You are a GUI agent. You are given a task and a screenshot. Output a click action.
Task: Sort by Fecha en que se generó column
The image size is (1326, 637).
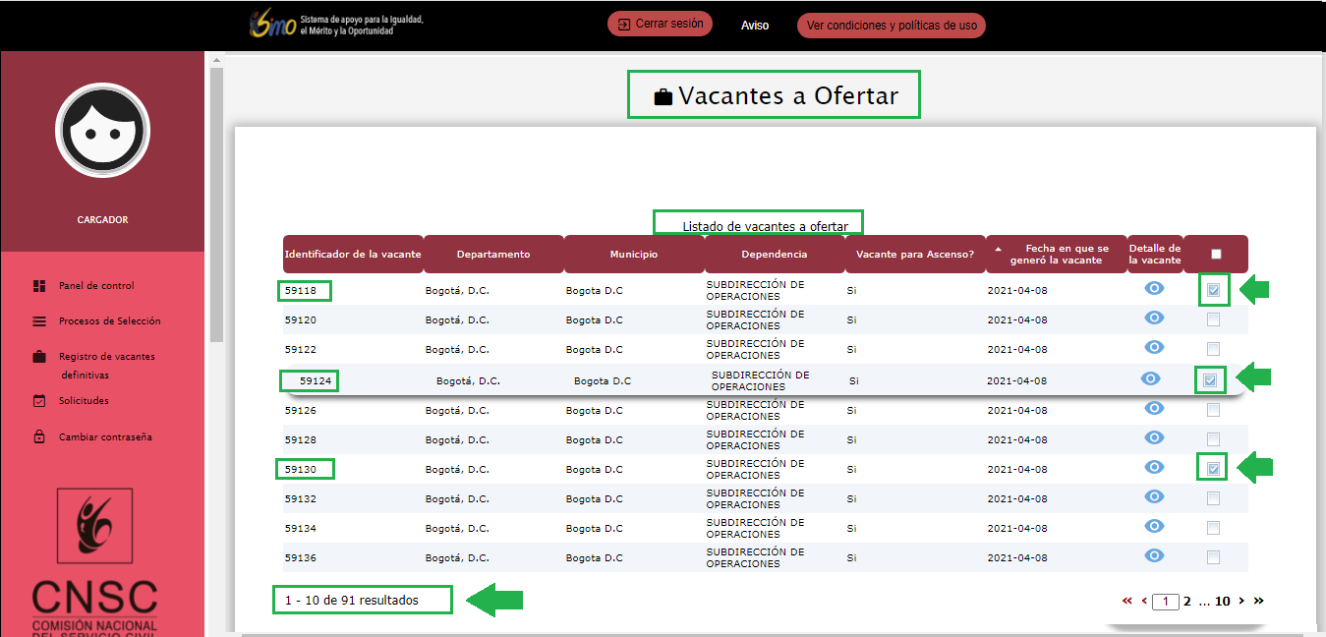coord(1056,254)
